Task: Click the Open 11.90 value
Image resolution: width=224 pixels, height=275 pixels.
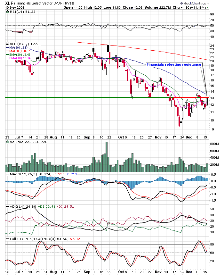Action: coord(73,7)
